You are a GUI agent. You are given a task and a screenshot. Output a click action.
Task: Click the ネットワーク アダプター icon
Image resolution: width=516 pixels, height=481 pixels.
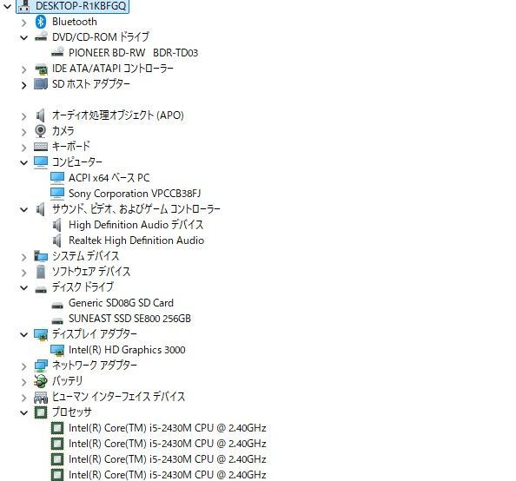(41, 366)
